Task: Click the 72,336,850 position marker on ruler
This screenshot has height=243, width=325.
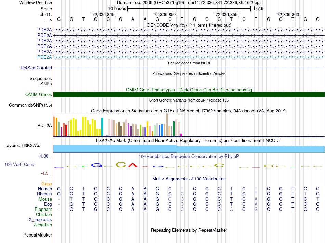Action: click(165, 14)
